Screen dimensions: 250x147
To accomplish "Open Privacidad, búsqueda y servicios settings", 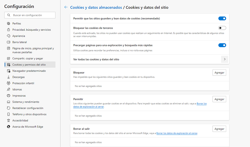I will (31, 30).
